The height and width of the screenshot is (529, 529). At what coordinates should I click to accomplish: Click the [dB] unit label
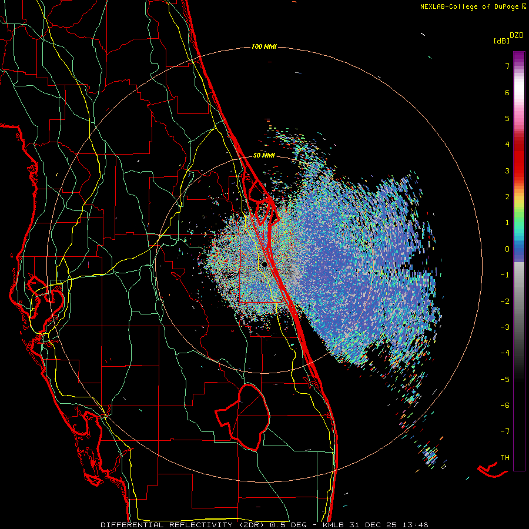tap(501, 41)
